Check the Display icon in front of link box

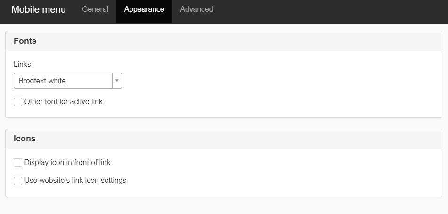[x=18, y=163]
